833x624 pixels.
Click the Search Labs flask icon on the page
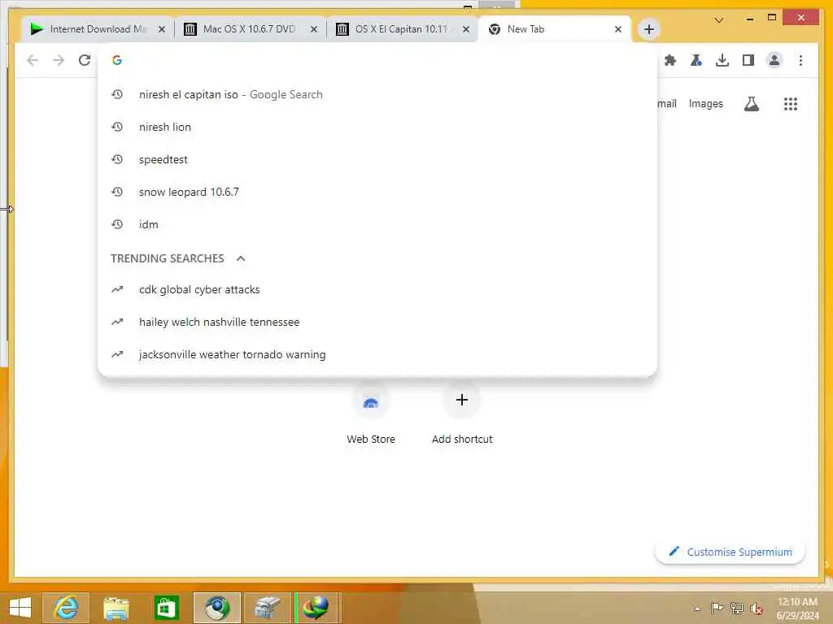pyautogui.click(x=751, y=104)
